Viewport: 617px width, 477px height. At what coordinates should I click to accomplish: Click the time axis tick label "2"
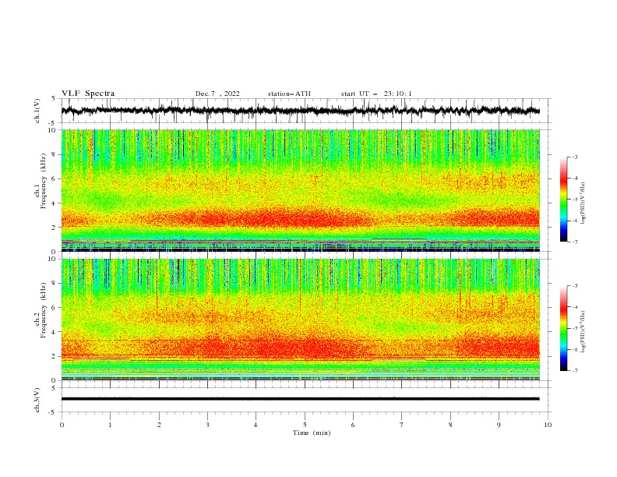(159, 425)
